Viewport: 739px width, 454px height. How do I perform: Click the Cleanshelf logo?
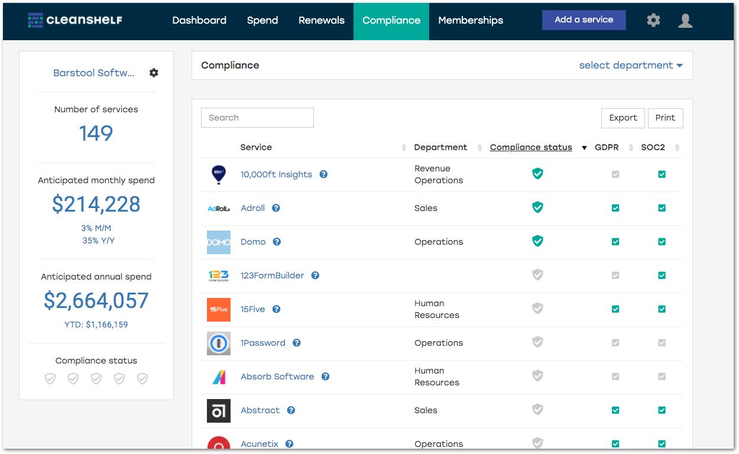[75, 20]
